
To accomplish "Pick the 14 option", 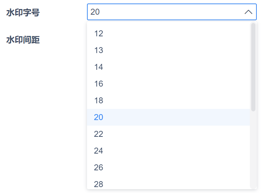I will 99,67.
